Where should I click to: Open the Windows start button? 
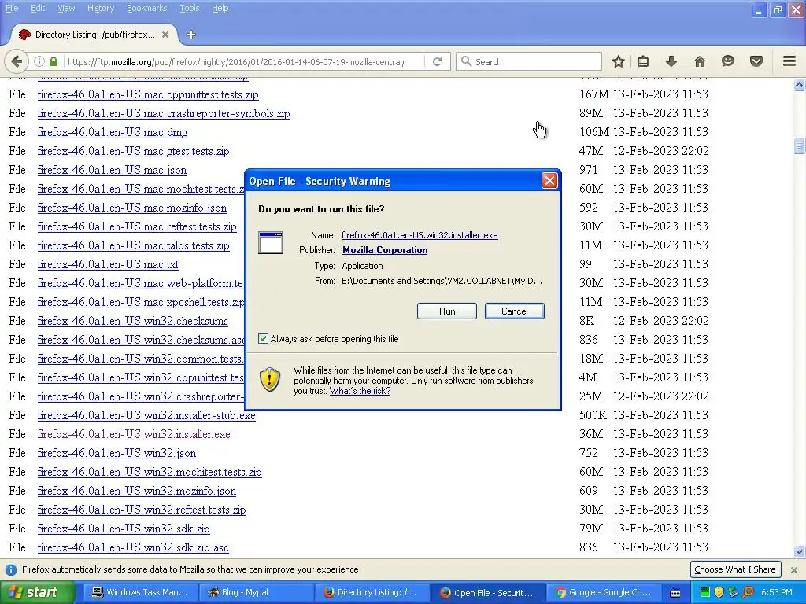(x=36, y=593)
